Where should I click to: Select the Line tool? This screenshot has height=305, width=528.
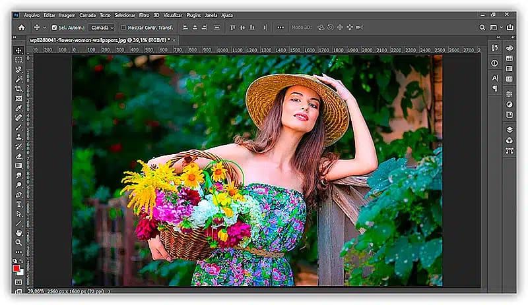coord(18,223)
